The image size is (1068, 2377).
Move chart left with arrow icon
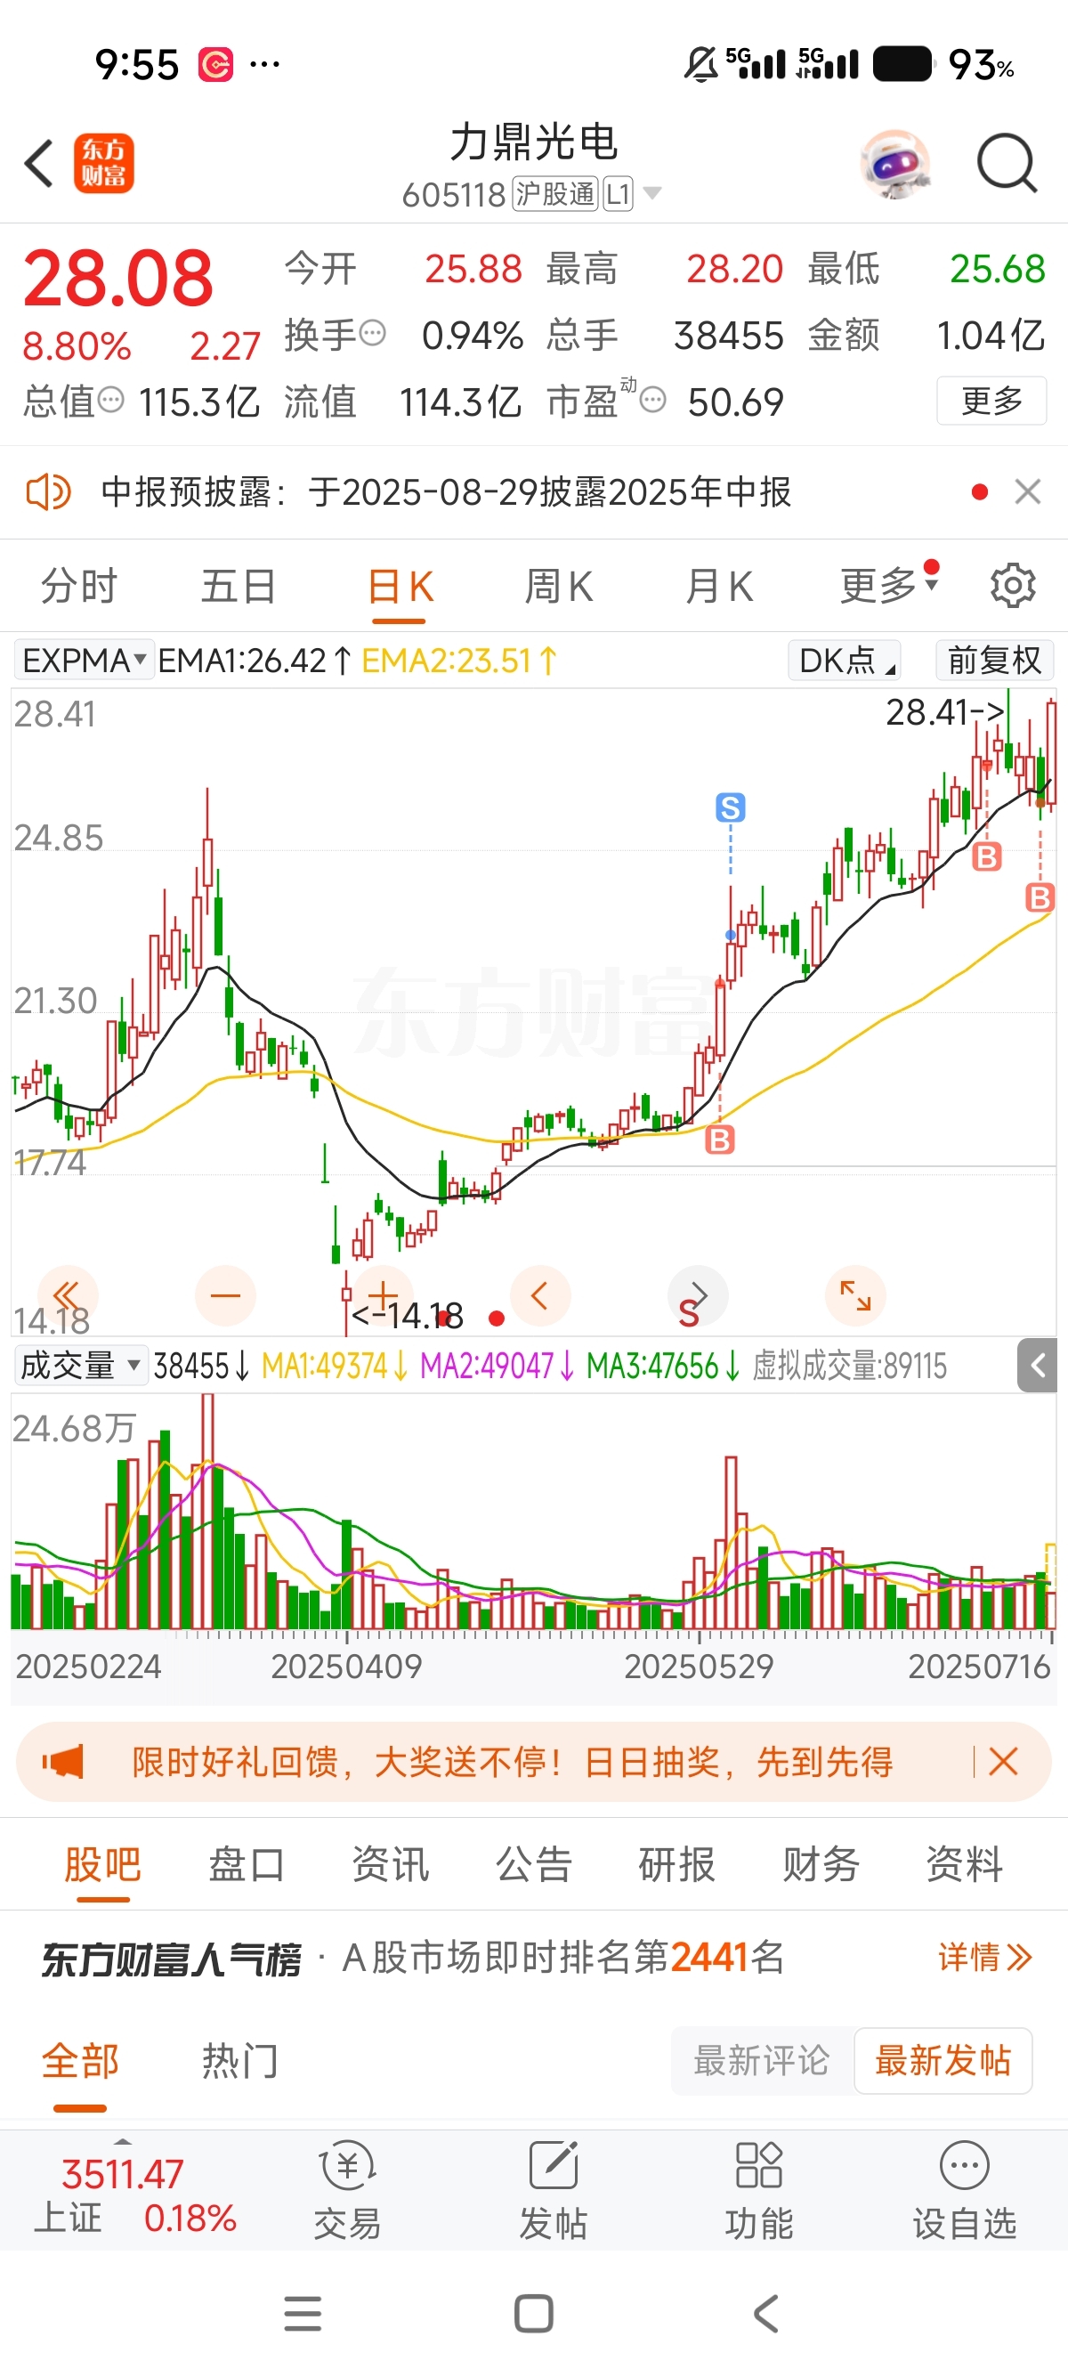(x=540, y=1295)
